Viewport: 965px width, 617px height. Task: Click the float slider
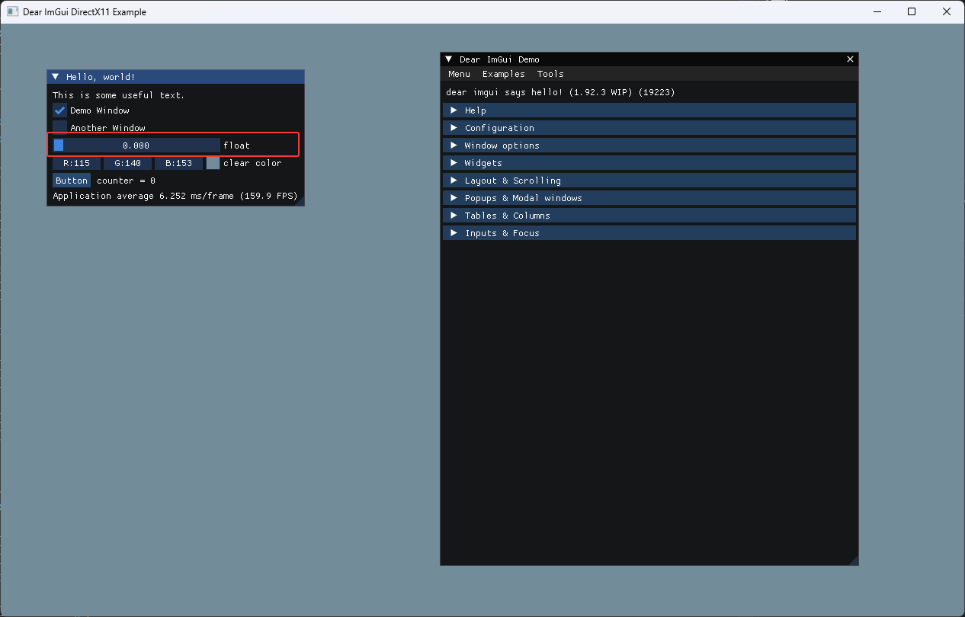point(136,145)
